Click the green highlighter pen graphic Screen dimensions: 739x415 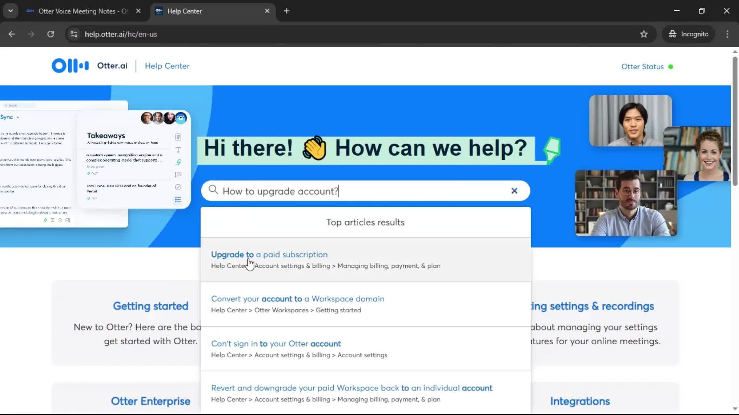552,150
